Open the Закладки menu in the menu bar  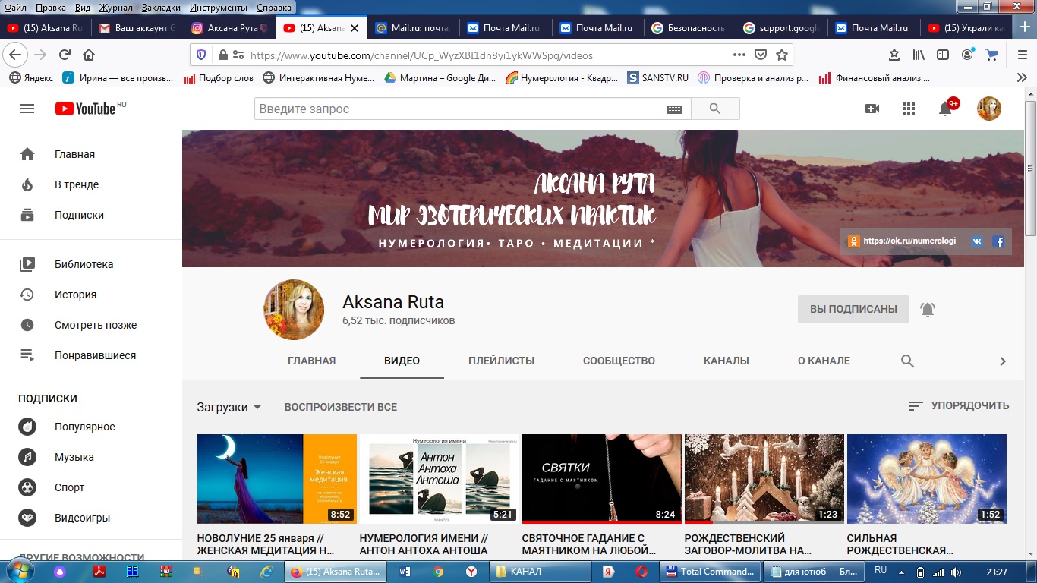161,8
